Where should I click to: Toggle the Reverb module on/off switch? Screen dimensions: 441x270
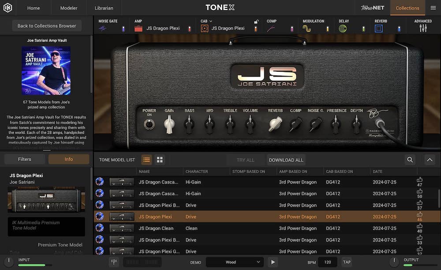pos(398,28)
